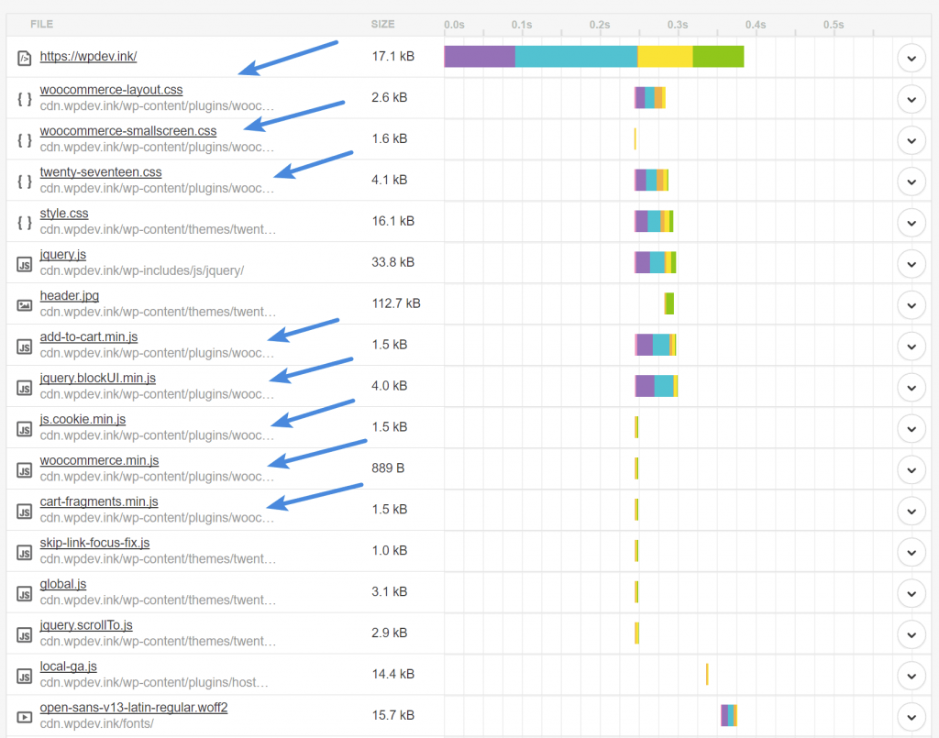Click the JS icon beside add-to-cart.min.js
The width and height of the screenshot is (939, 738).
25,346
